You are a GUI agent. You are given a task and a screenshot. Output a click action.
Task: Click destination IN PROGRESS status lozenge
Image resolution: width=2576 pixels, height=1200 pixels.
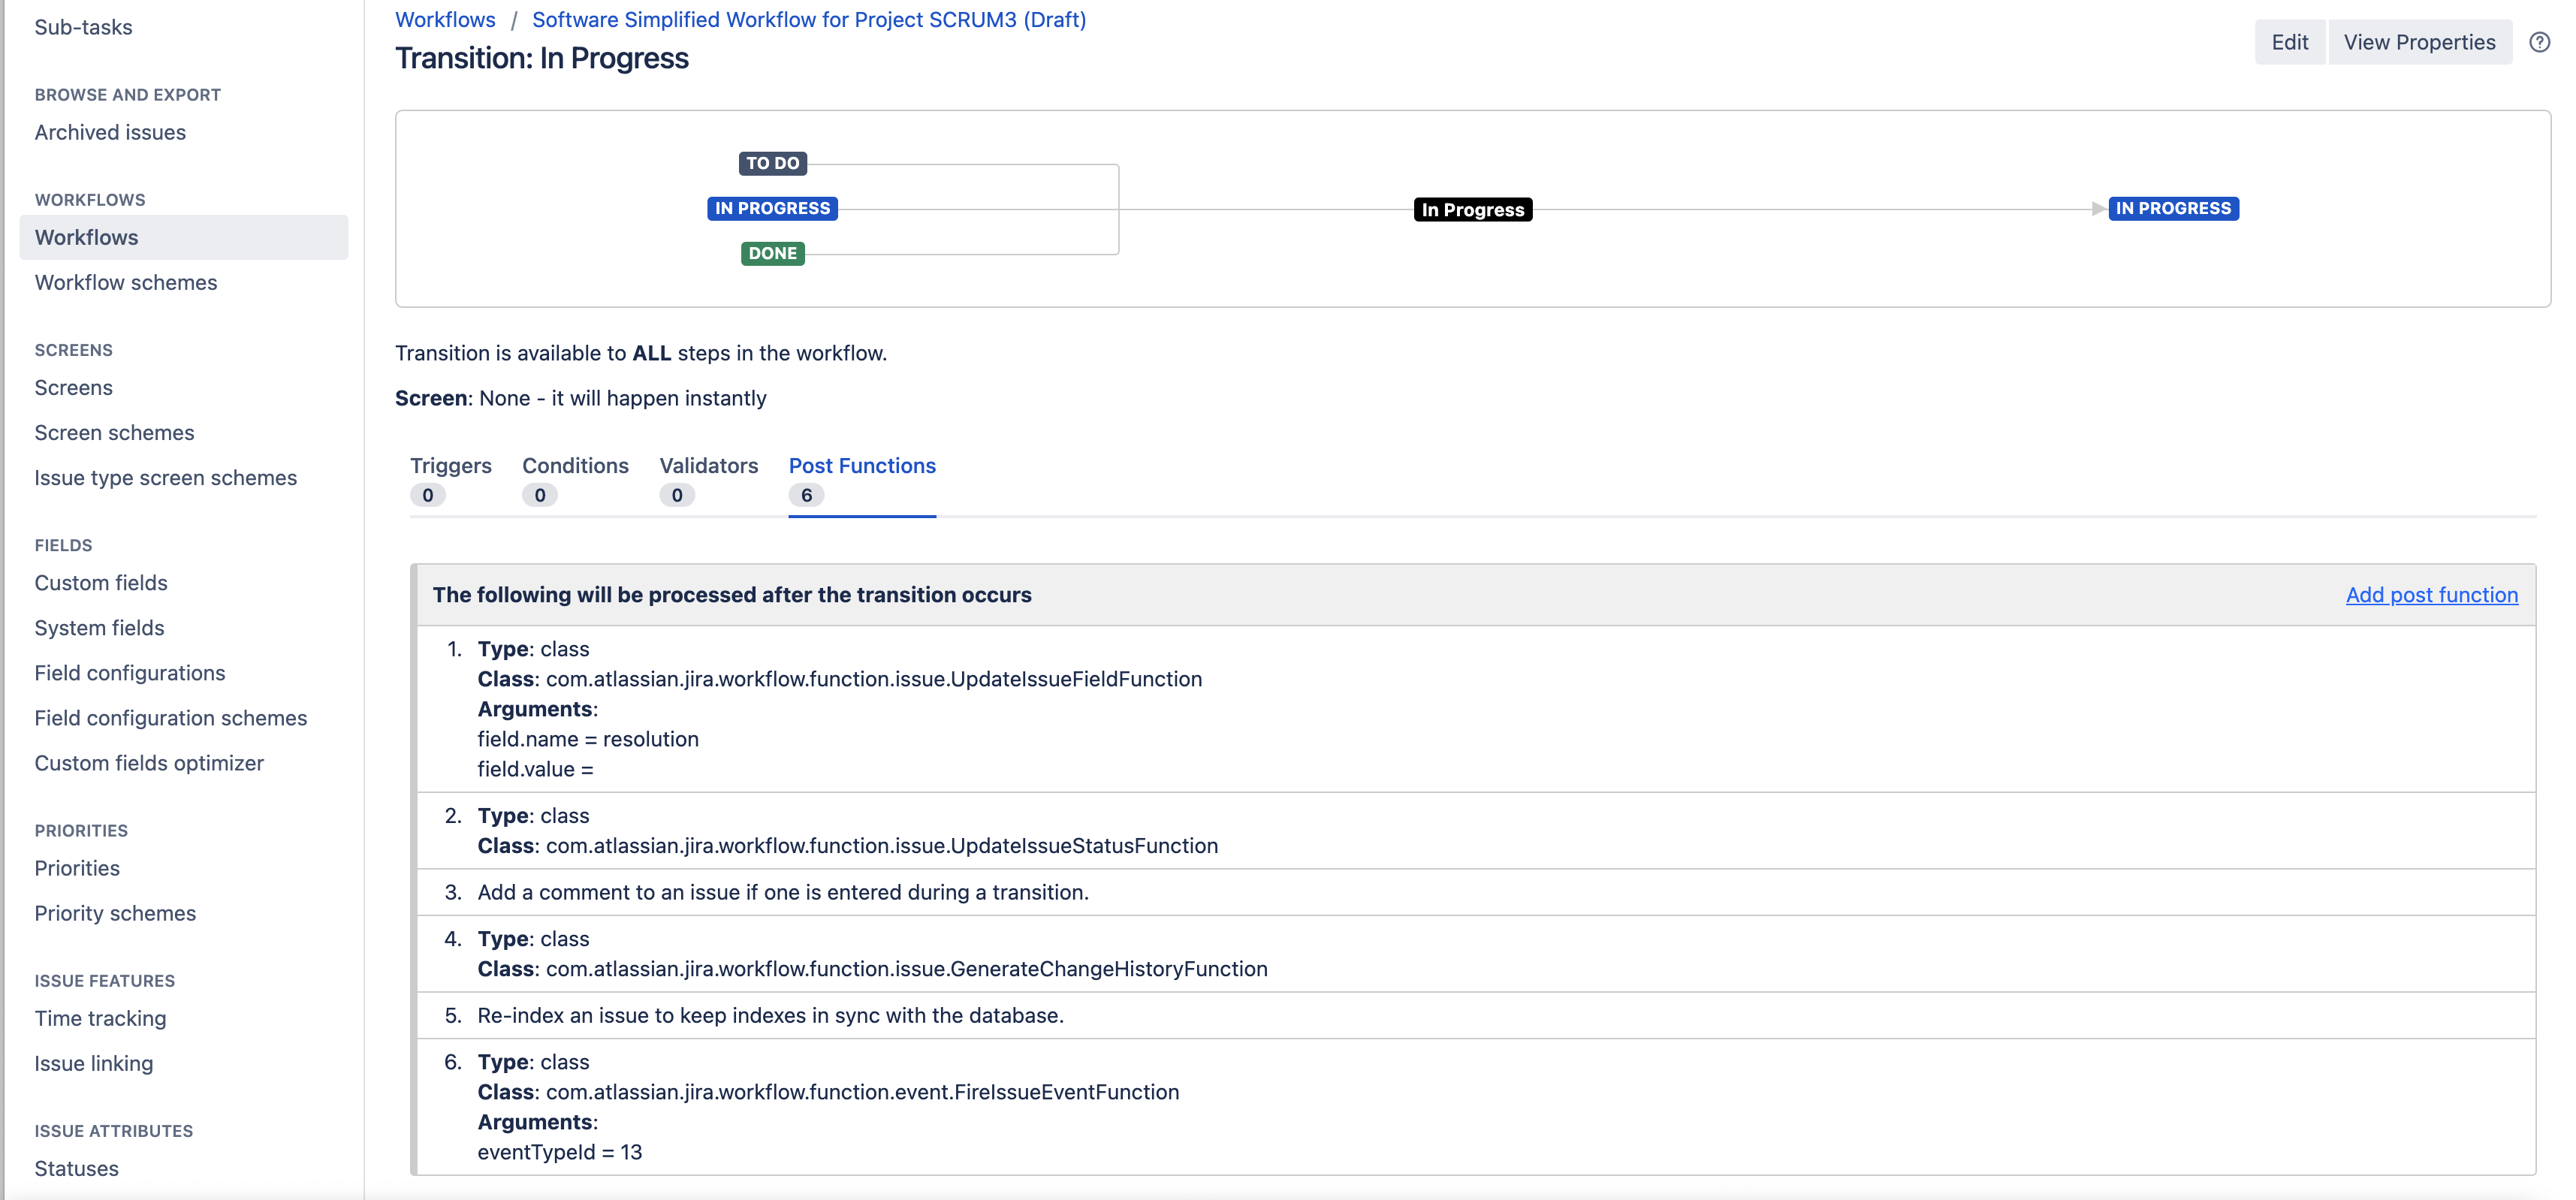point(2172,208)
